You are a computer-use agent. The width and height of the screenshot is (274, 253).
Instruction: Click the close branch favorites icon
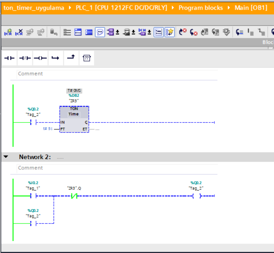[x=71, y=58]
